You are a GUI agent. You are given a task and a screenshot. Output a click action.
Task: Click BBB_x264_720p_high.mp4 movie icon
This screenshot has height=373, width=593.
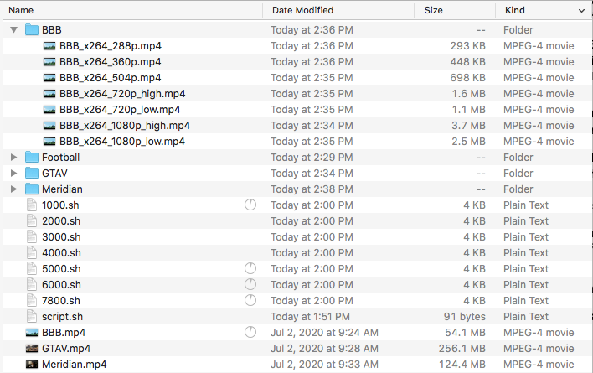49,94
